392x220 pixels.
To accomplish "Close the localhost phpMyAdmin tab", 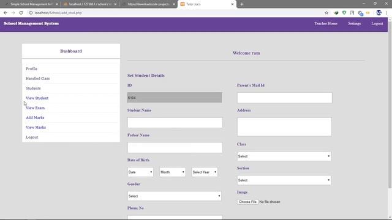I will [115, 4].
